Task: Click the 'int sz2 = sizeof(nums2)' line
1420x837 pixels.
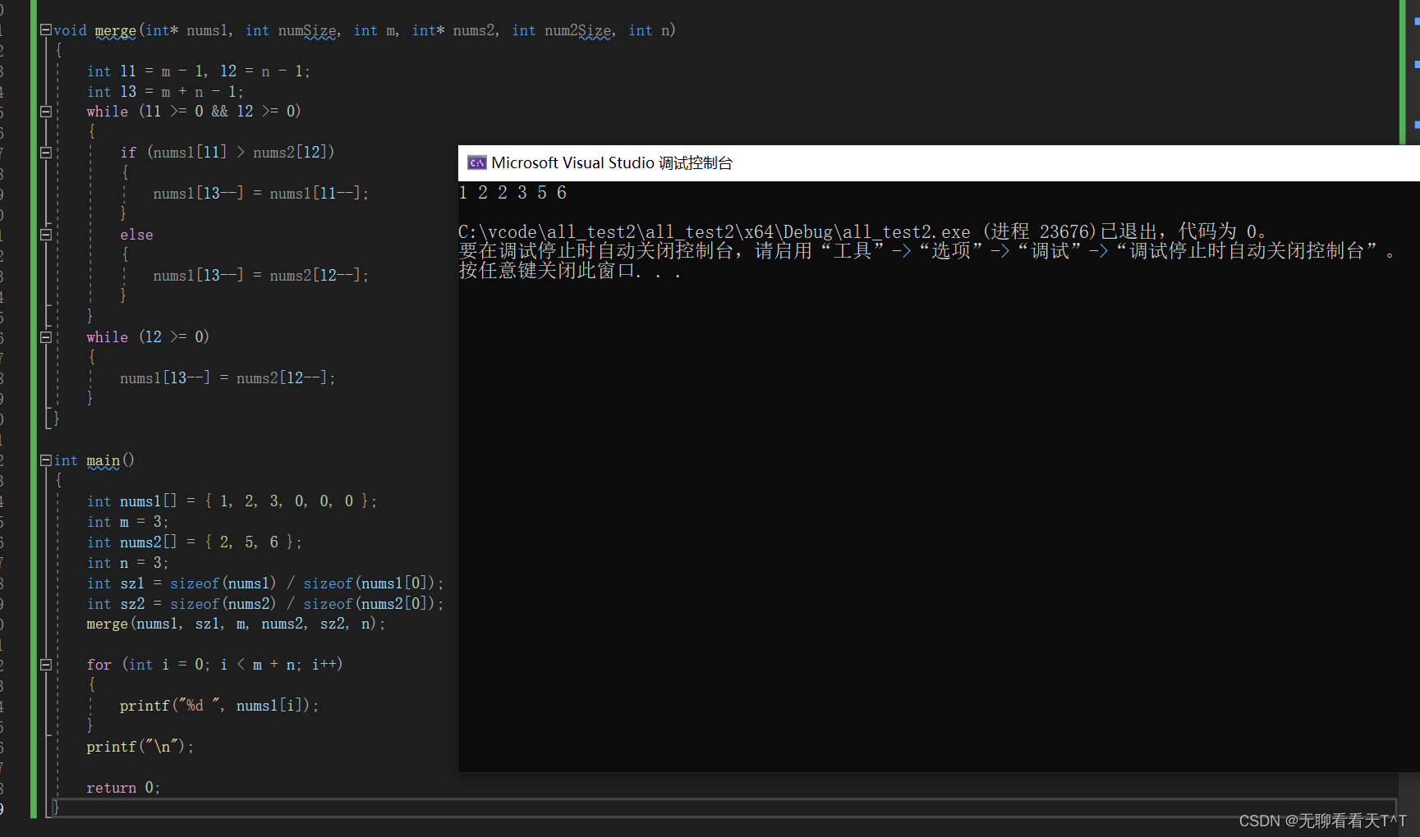Action: (265, 603)
